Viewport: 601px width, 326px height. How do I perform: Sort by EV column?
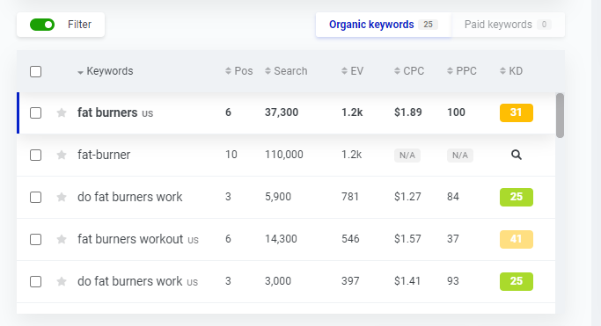[352, 71]
